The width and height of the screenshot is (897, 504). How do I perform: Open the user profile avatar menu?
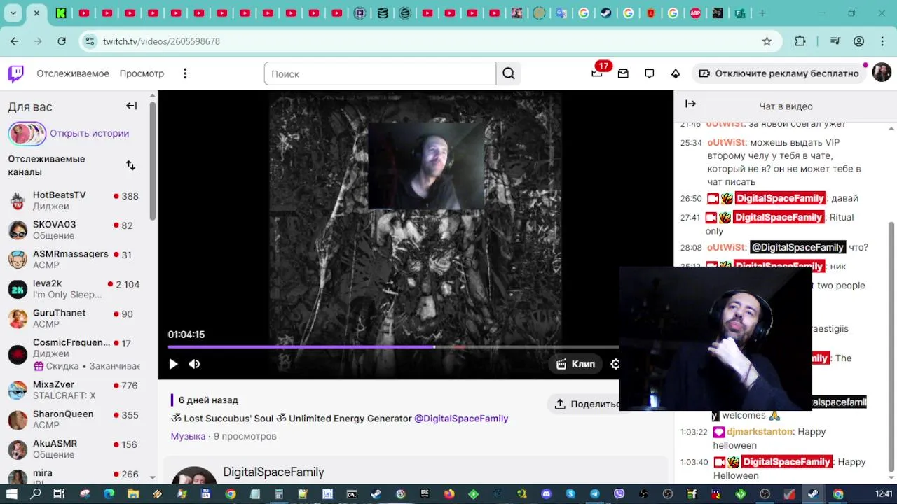(x=882, y=73)
